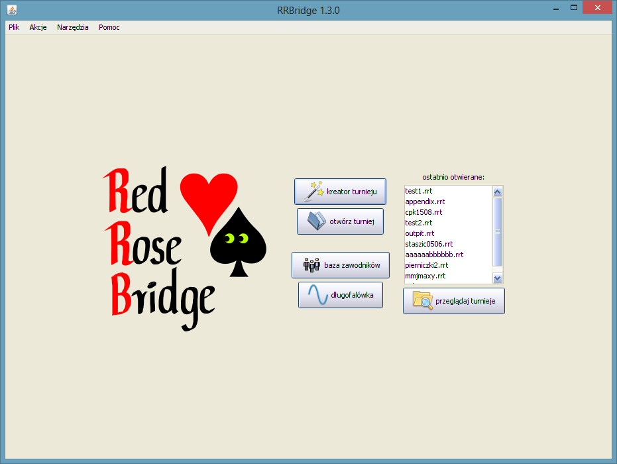This screenshot has height=464, width=617.
Task: Select staszic0506.rrt from recent tournaments
Action: coord(429,244)
